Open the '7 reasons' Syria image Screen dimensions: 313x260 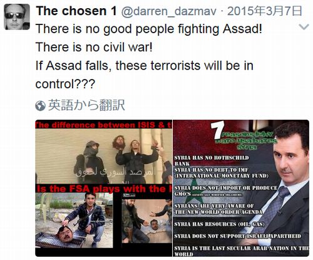pos(241,188)
